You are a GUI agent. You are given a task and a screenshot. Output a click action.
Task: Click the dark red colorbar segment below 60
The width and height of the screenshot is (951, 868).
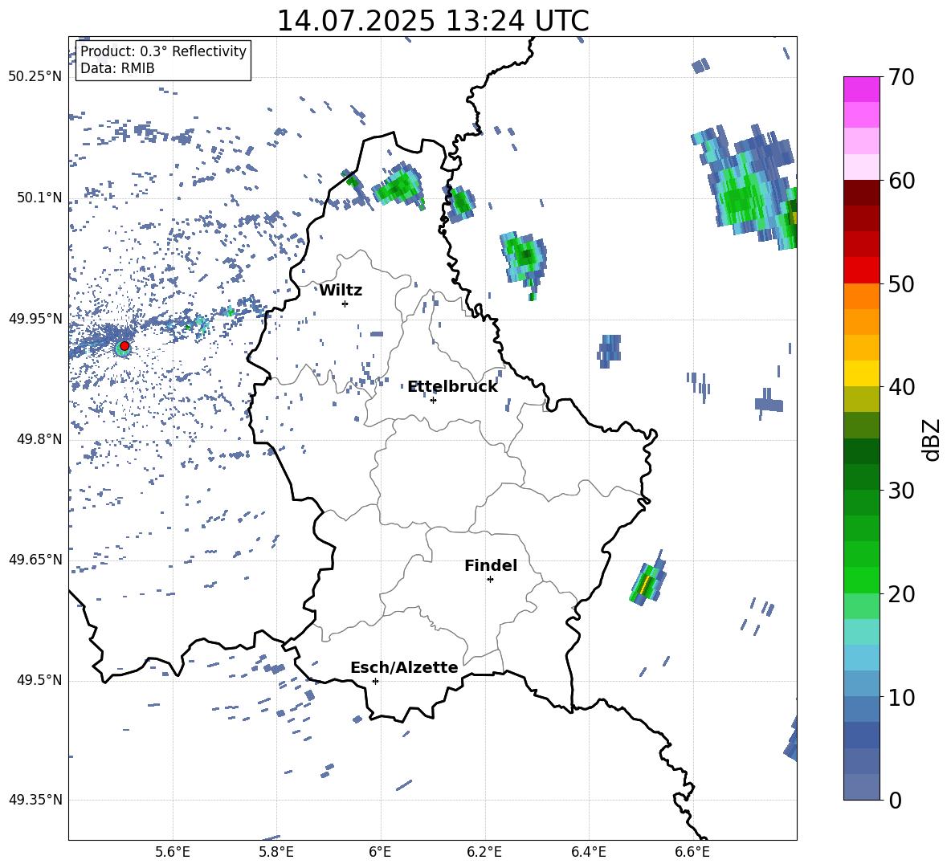tap(861, 193)
